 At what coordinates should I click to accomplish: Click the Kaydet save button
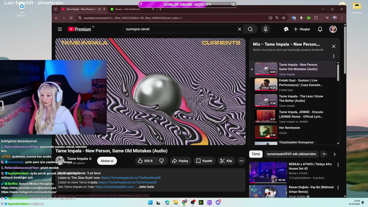point(204,161)
